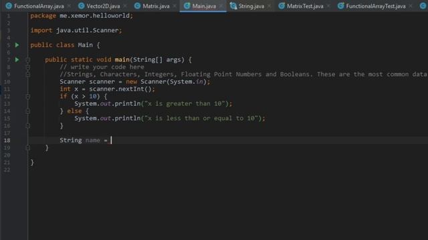Collapse the comment block fold on line 8
Image resolution: width=428 pixels, height=240 pixels.
(27, 67)
